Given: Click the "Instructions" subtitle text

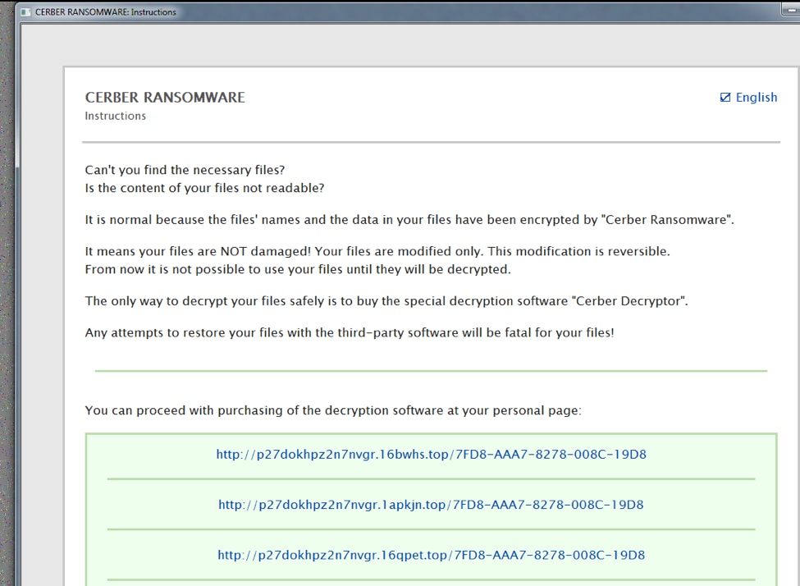Looking at the screenshot, I should coord(116,116).
